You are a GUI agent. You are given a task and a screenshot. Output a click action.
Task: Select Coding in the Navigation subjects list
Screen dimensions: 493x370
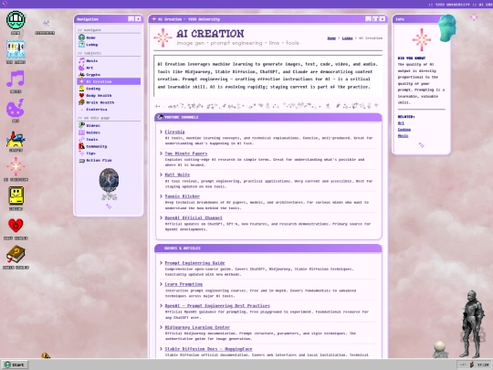pos(109,89)
